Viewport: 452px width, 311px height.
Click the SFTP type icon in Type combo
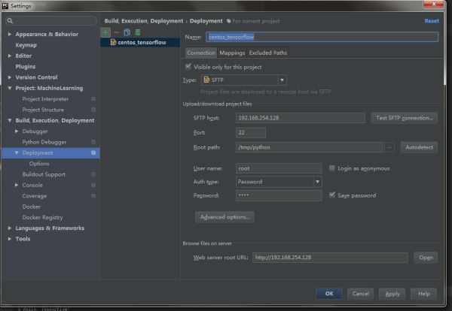pyautogui.click(x=206, y=80)
